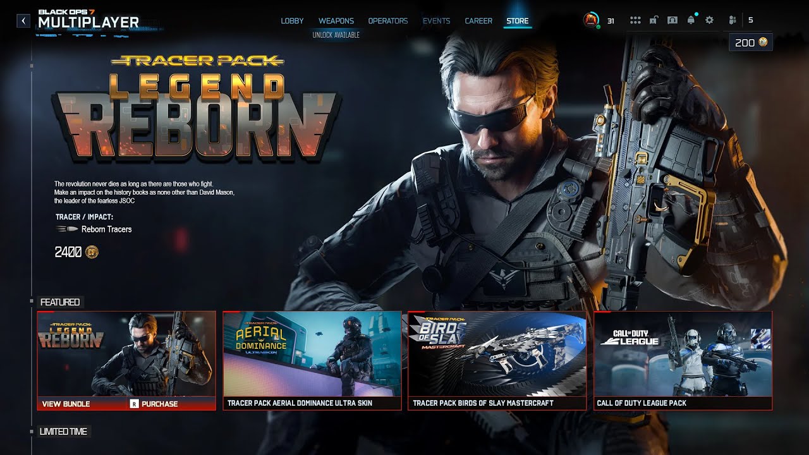
Task: Switch to the Lobby tab
Action: coord(292,21)
